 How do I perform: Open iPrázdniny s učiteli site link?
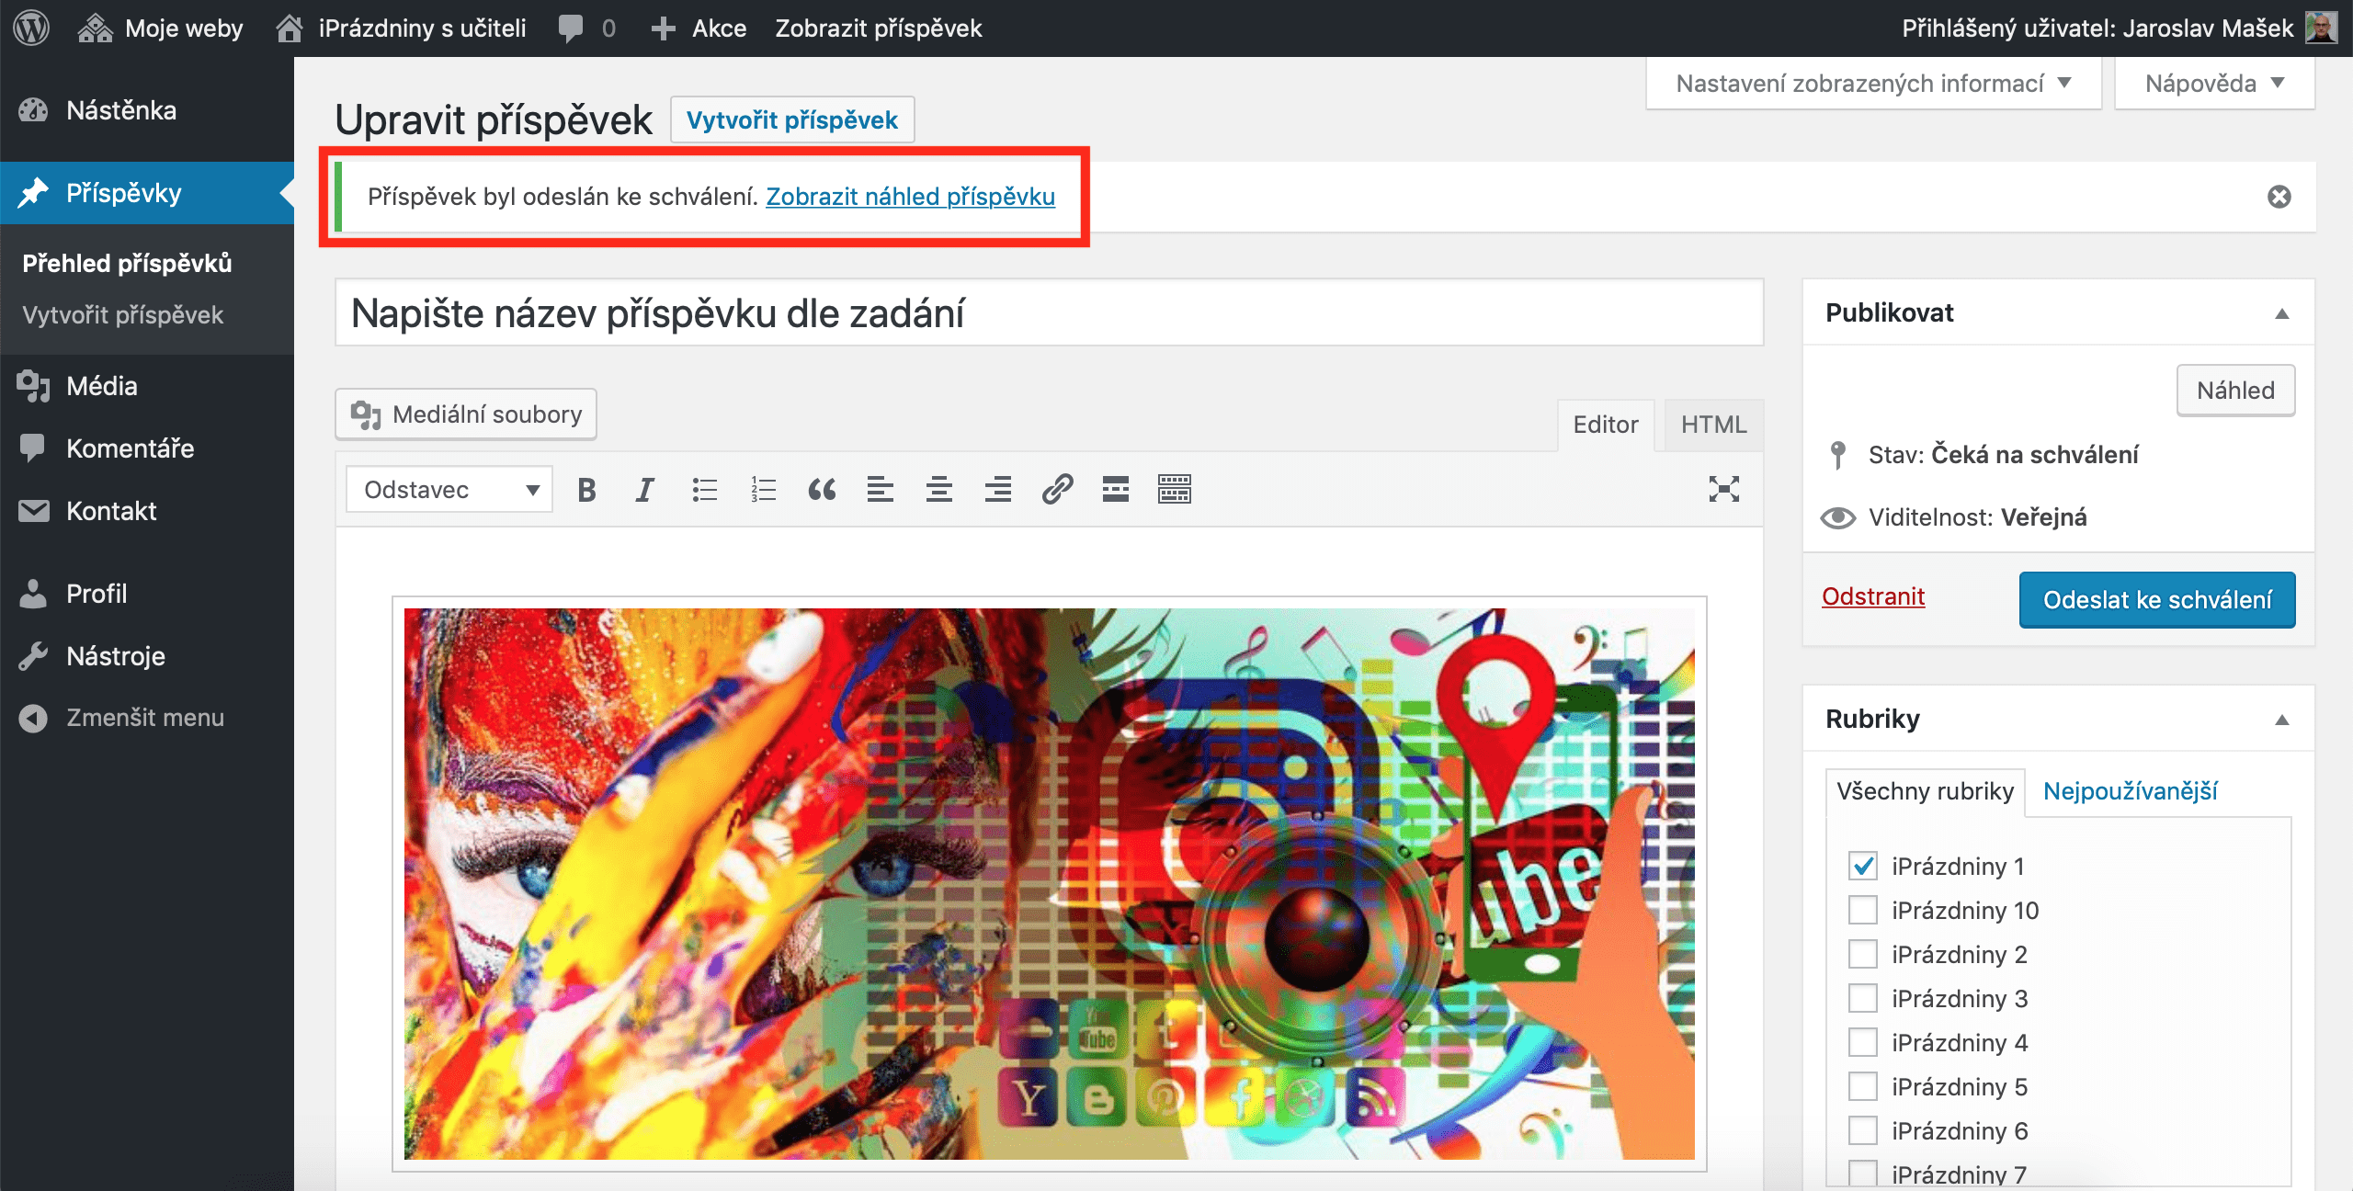[x=402, y=28]
